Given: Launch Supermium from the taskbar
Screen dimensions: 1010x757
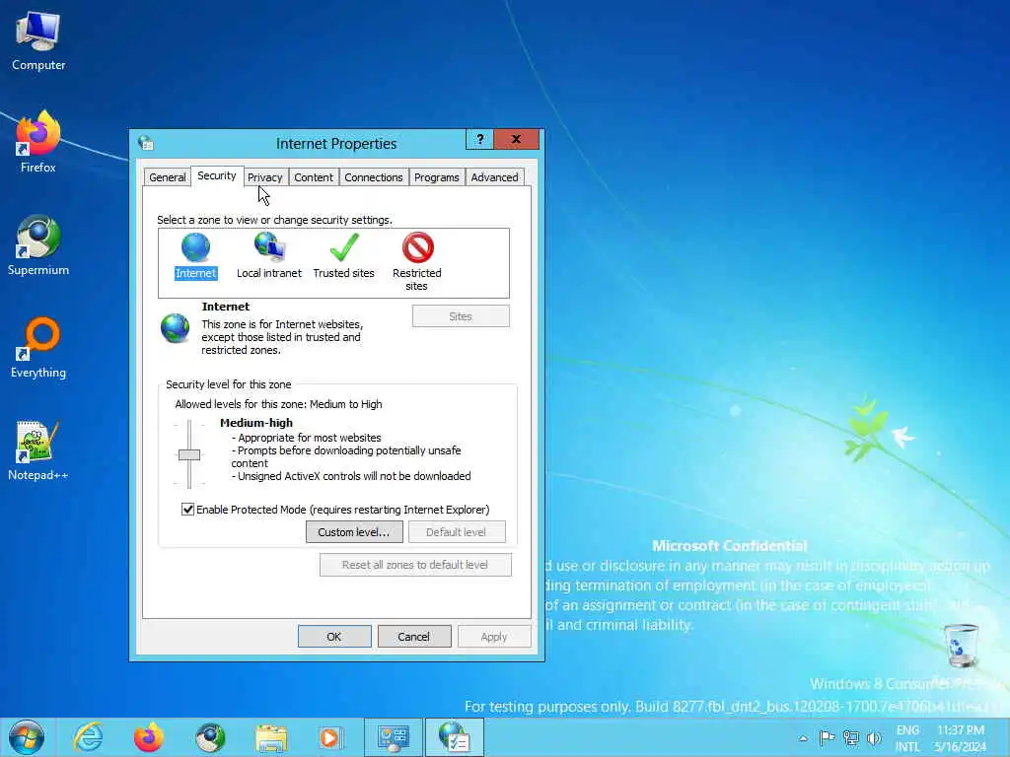Looking at the screenshot, I should tap(210, 737).
